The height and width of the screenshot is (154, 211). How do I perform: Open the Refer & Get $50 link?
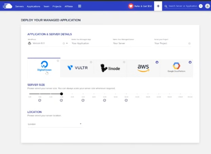point(143,6)
